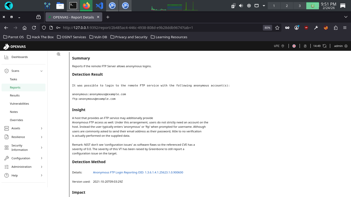Go to Dashboards in the sidebar

[20, 57]
